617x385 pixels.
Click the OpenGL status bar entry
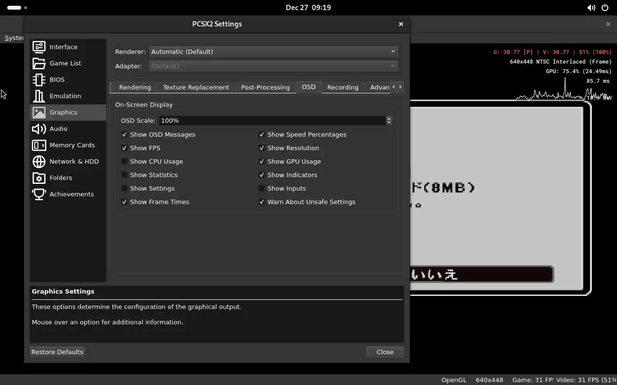point(454,380)
